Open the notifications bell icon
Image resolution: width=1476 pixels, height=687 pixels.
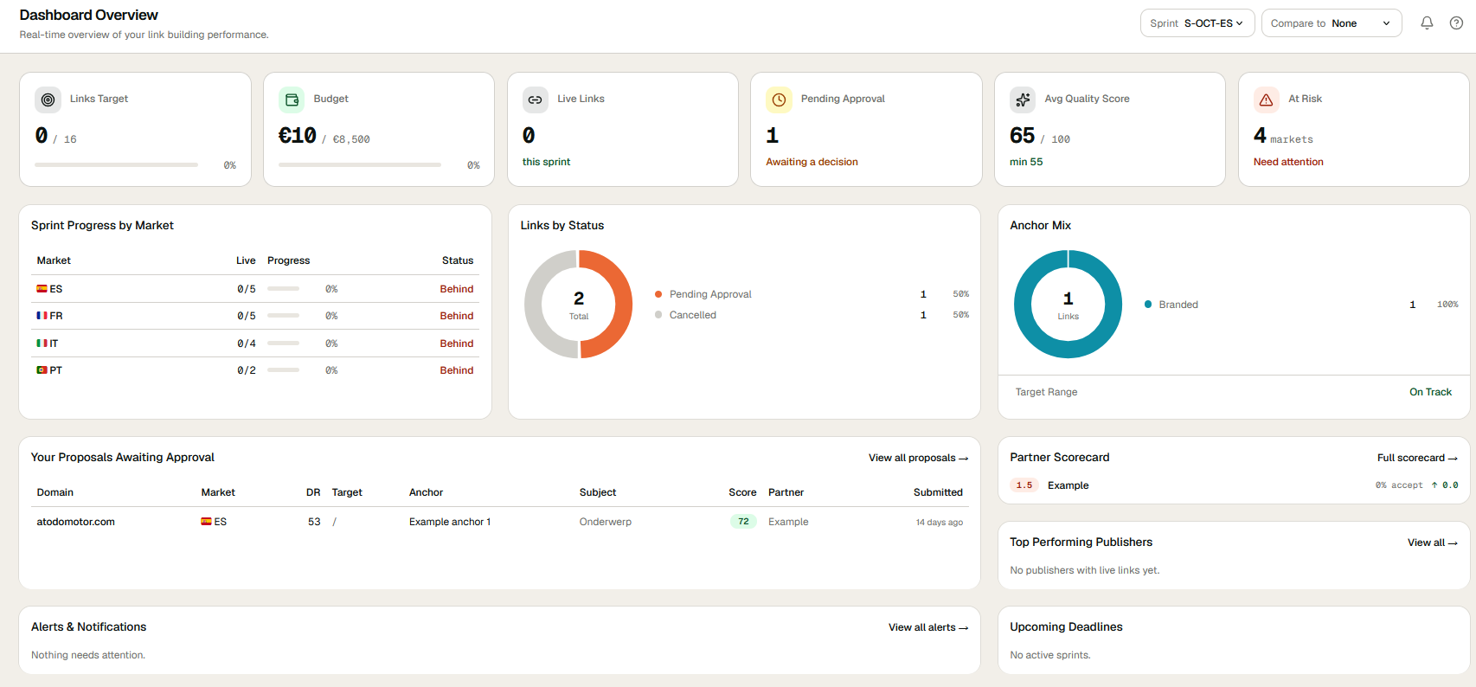[x=1427, y=23]
